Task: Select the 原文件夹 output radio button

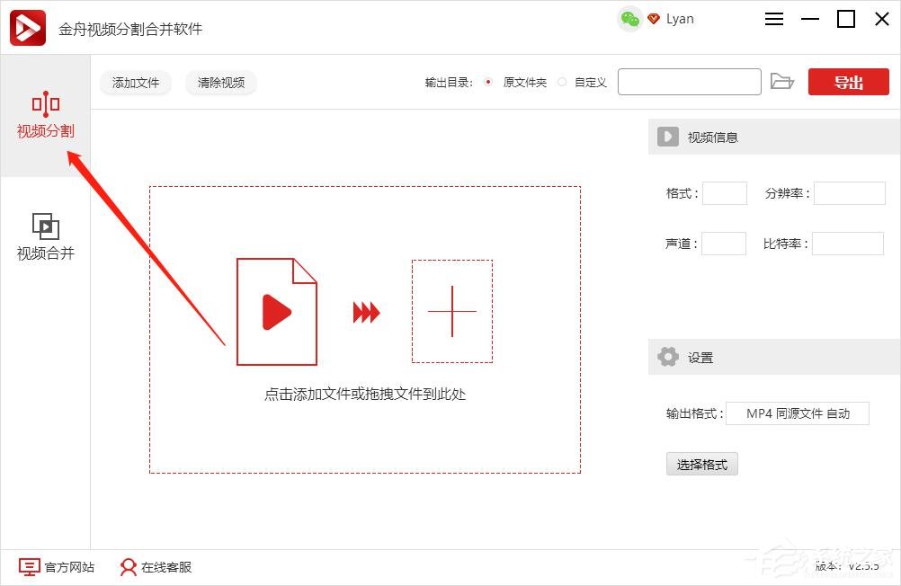Action: pos(488,81)
